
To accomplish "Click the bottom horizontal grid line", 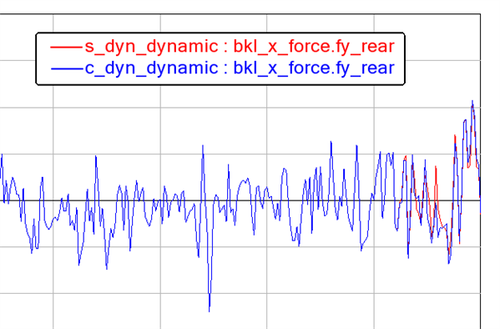I will (240, 293).
